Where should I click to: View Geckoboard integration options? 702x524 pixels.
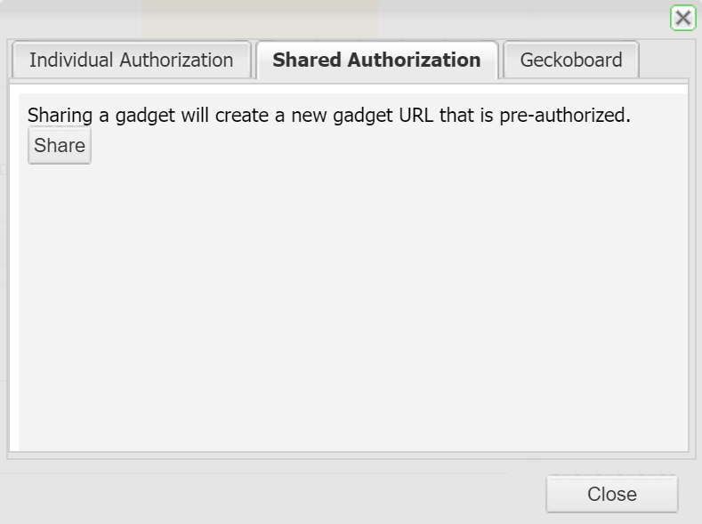(571, 60)
